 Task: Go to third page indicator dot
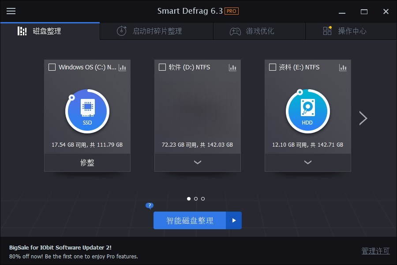click(x=203, y=199)
